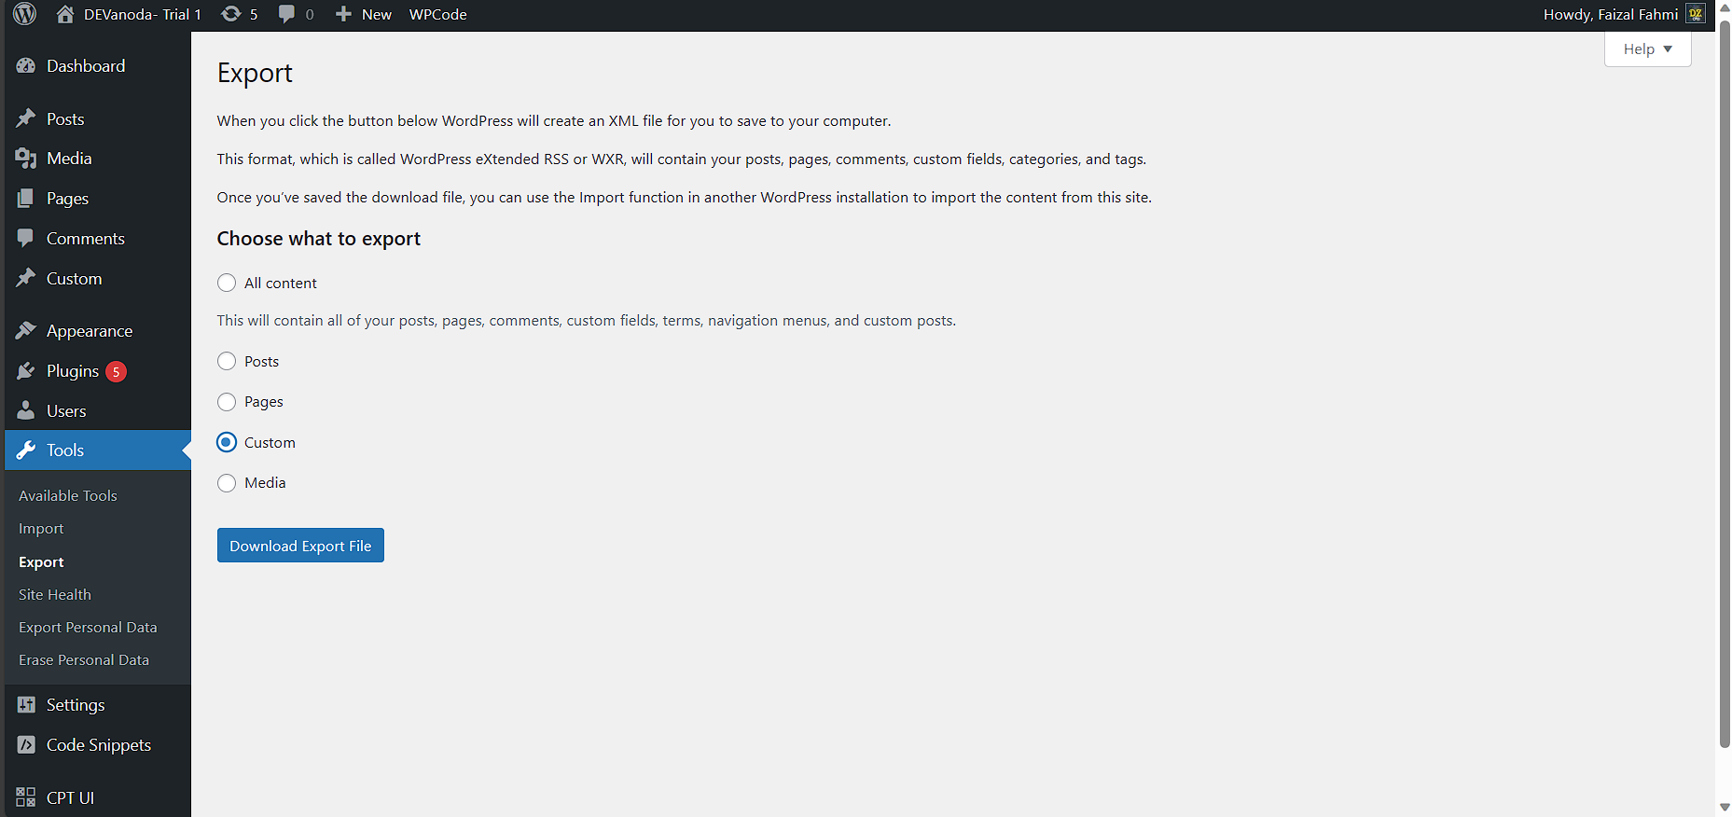Open the updates icon showing 5
The height and width of the screenshot is (817, 1732).
[x=231, y=14]
